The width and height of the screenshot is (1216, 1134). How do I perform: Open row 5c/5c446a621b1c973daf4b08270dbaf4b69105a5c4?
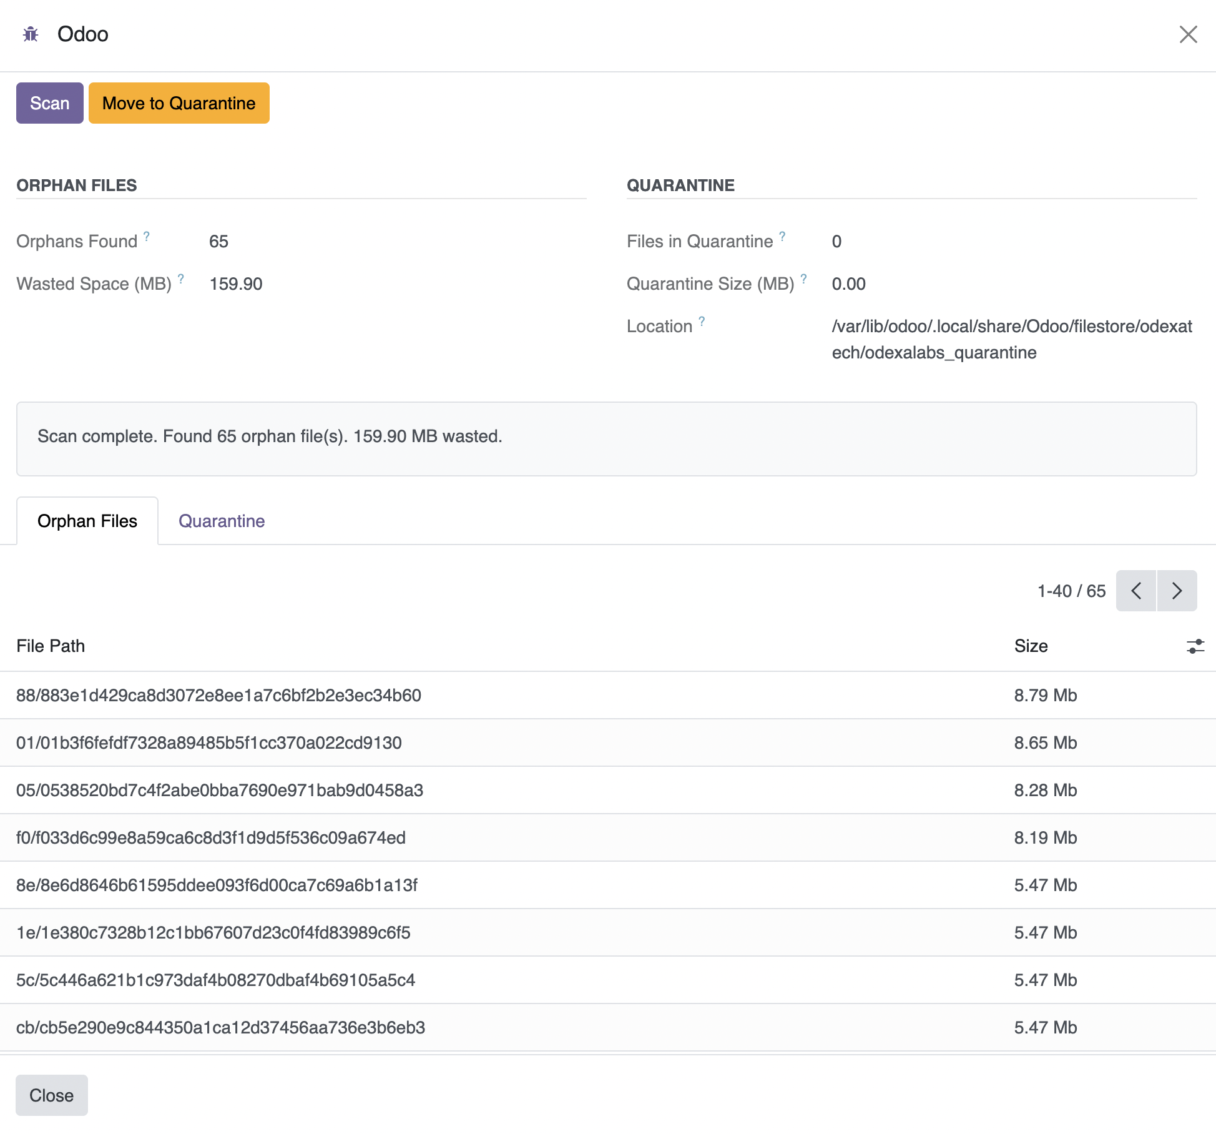(x=608, y=980)
